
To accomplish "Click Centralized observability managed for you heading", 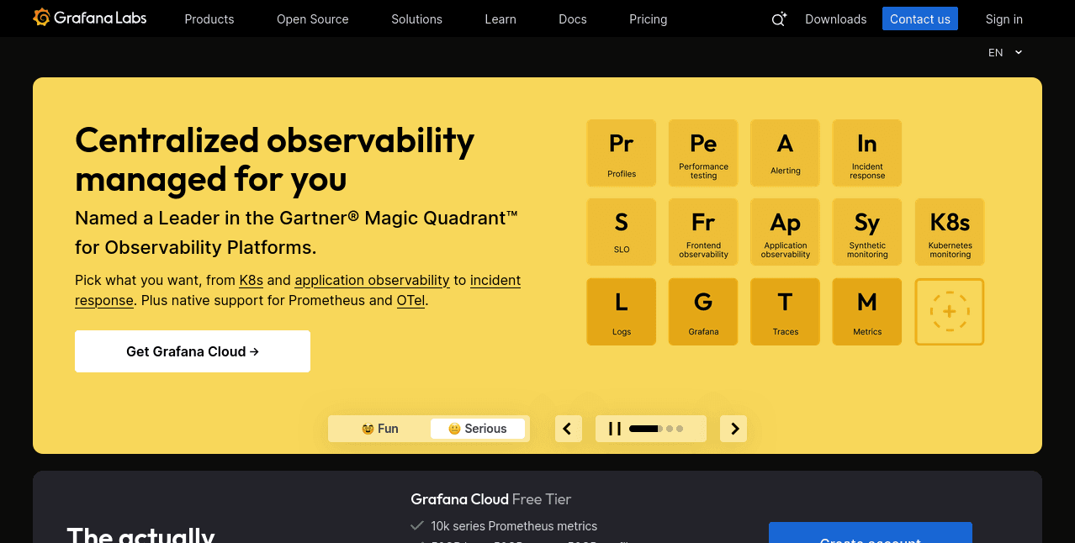I will point(274,160).
